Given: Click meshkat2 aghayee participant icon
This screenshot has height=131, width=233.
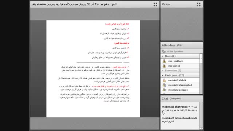Looking at the screenshot, I should [x=164, y=90].
